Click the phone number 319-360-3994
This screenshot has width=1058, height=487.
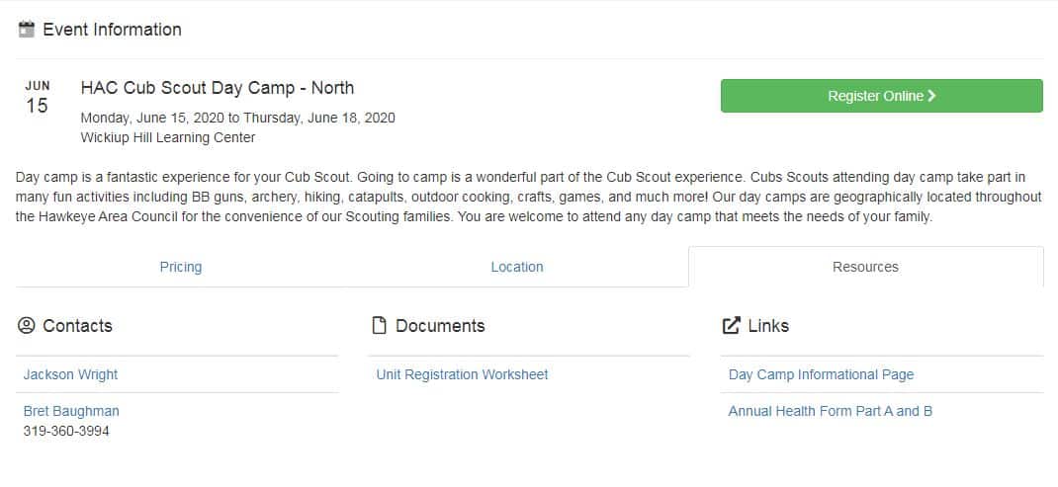(66, 431)
